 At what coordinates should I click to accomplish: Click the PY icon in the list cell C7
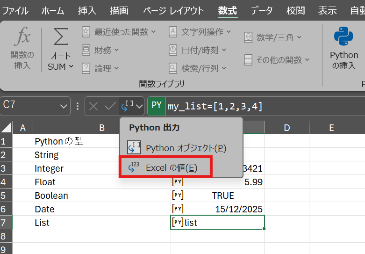178,222
